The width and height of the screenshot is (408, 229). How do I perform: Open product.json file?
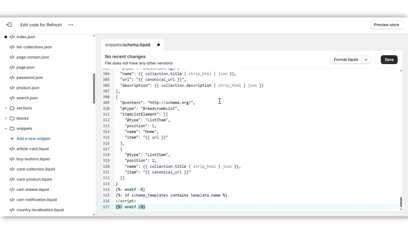point(28,88)
